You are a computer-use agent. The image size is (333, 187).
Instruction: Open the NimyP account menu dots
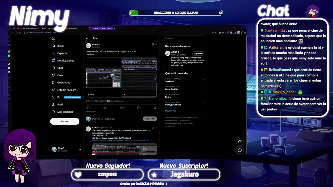pyautogui.click(x=80, y=150)
